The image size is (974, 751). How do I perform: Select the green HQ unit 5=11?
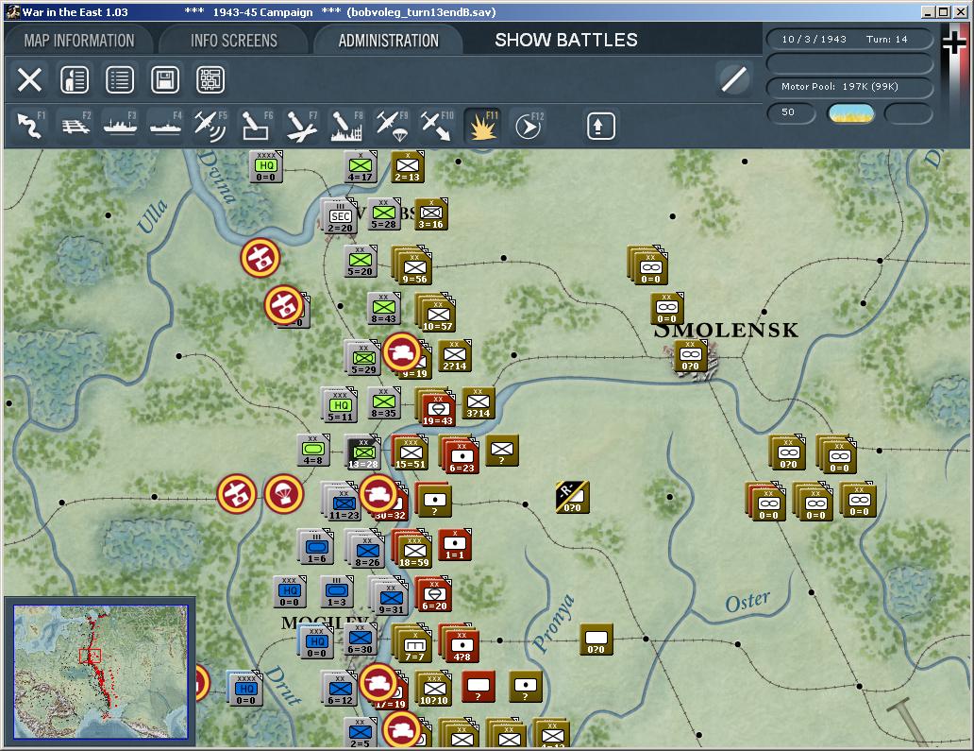(x=339, y=407)
